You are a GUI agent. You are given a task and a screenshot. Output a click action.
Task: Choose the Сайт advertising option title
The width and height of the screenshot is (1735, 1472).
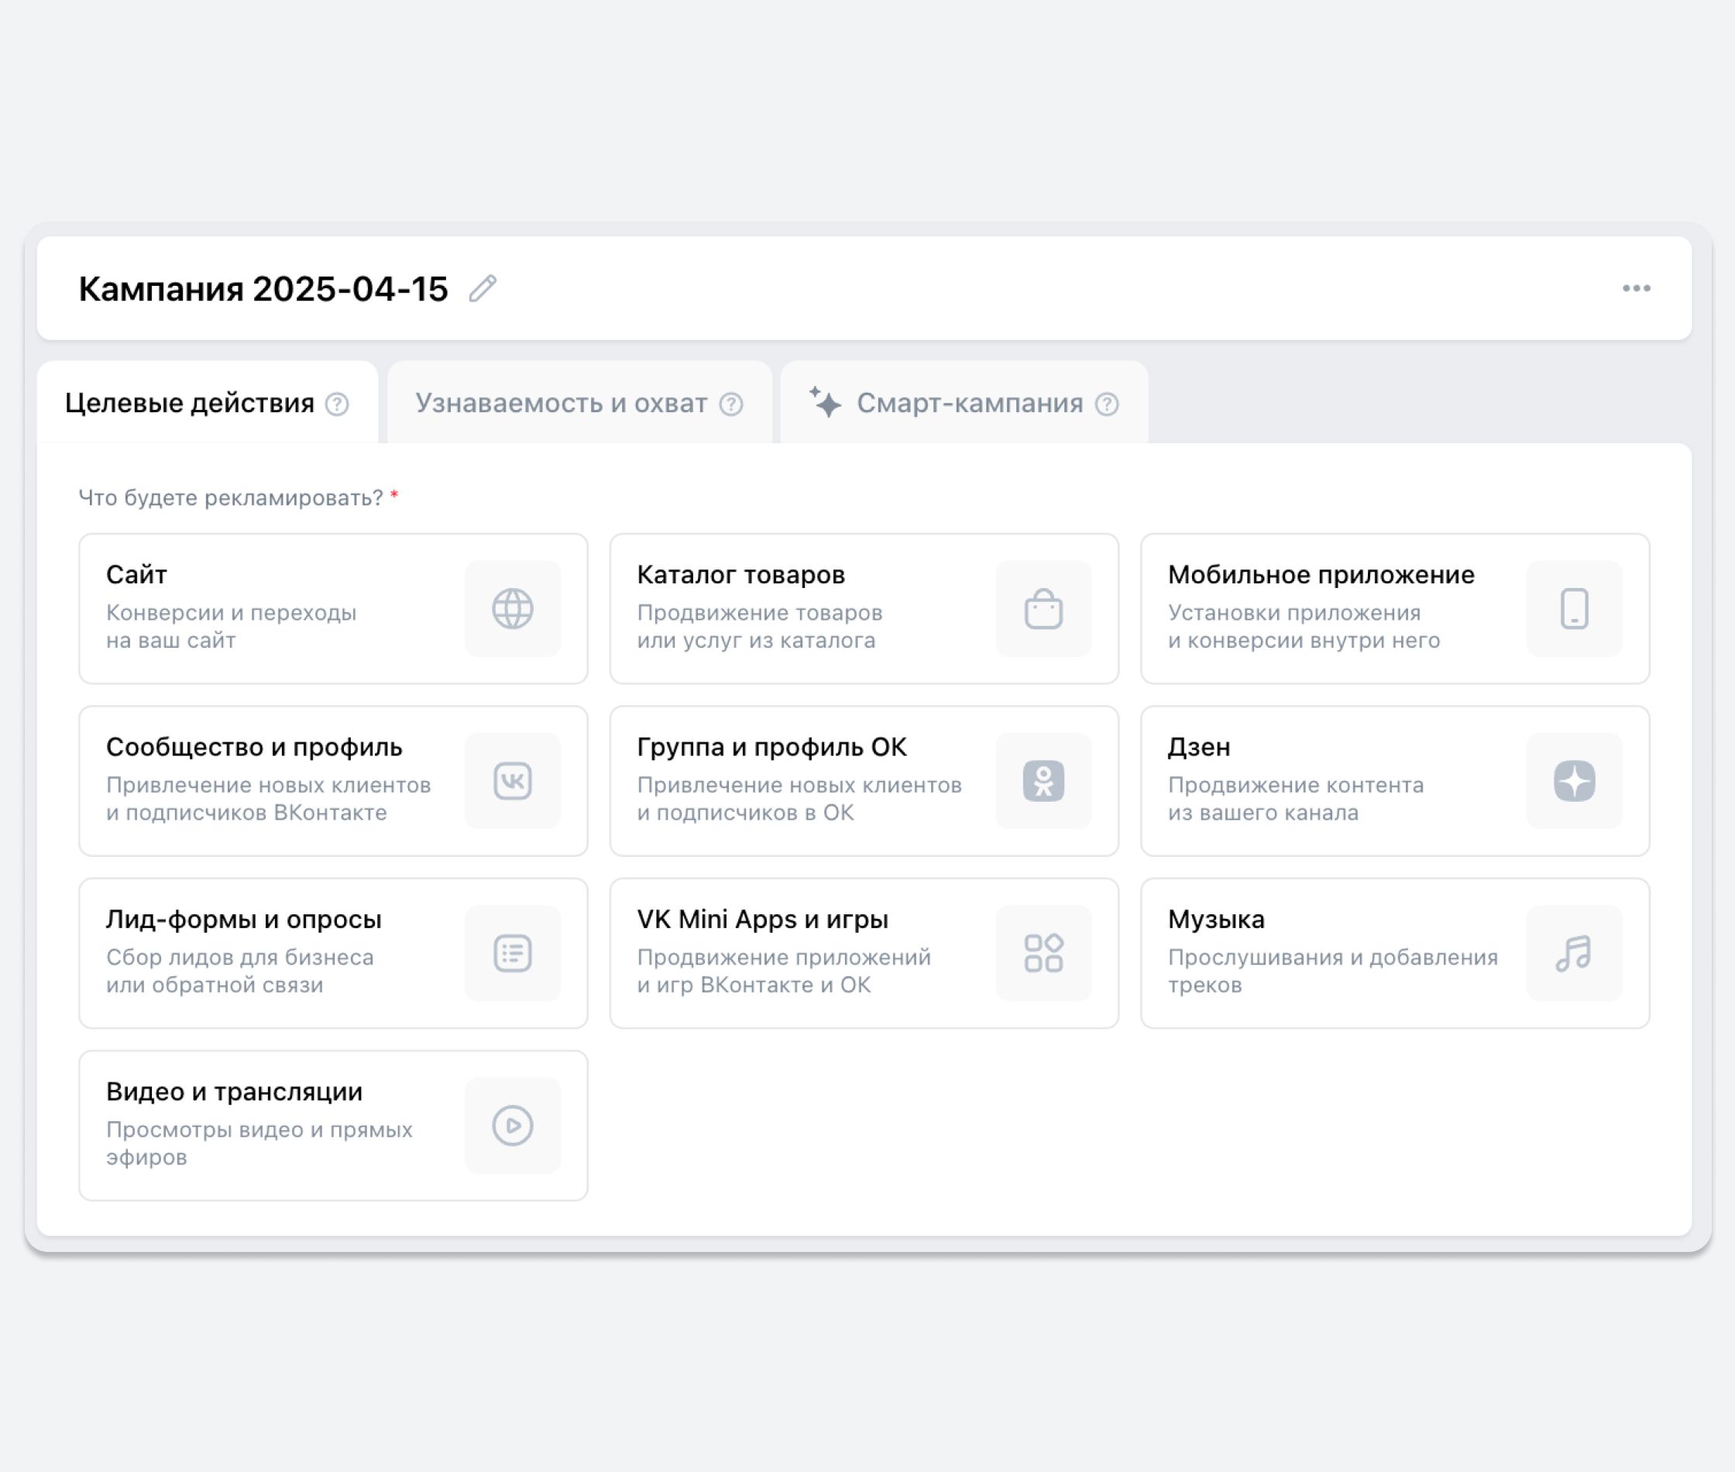coord(136,575)
